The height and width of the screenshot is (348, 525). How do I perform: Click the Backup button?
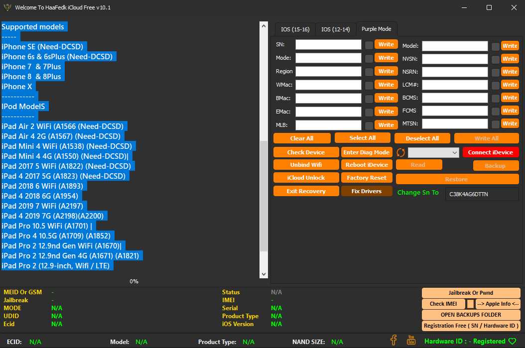[496, 166]
